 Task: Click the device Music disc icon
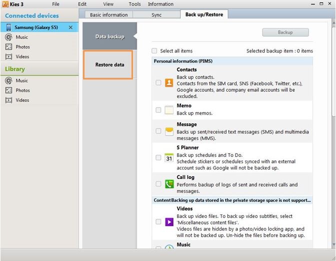point(8,37)
